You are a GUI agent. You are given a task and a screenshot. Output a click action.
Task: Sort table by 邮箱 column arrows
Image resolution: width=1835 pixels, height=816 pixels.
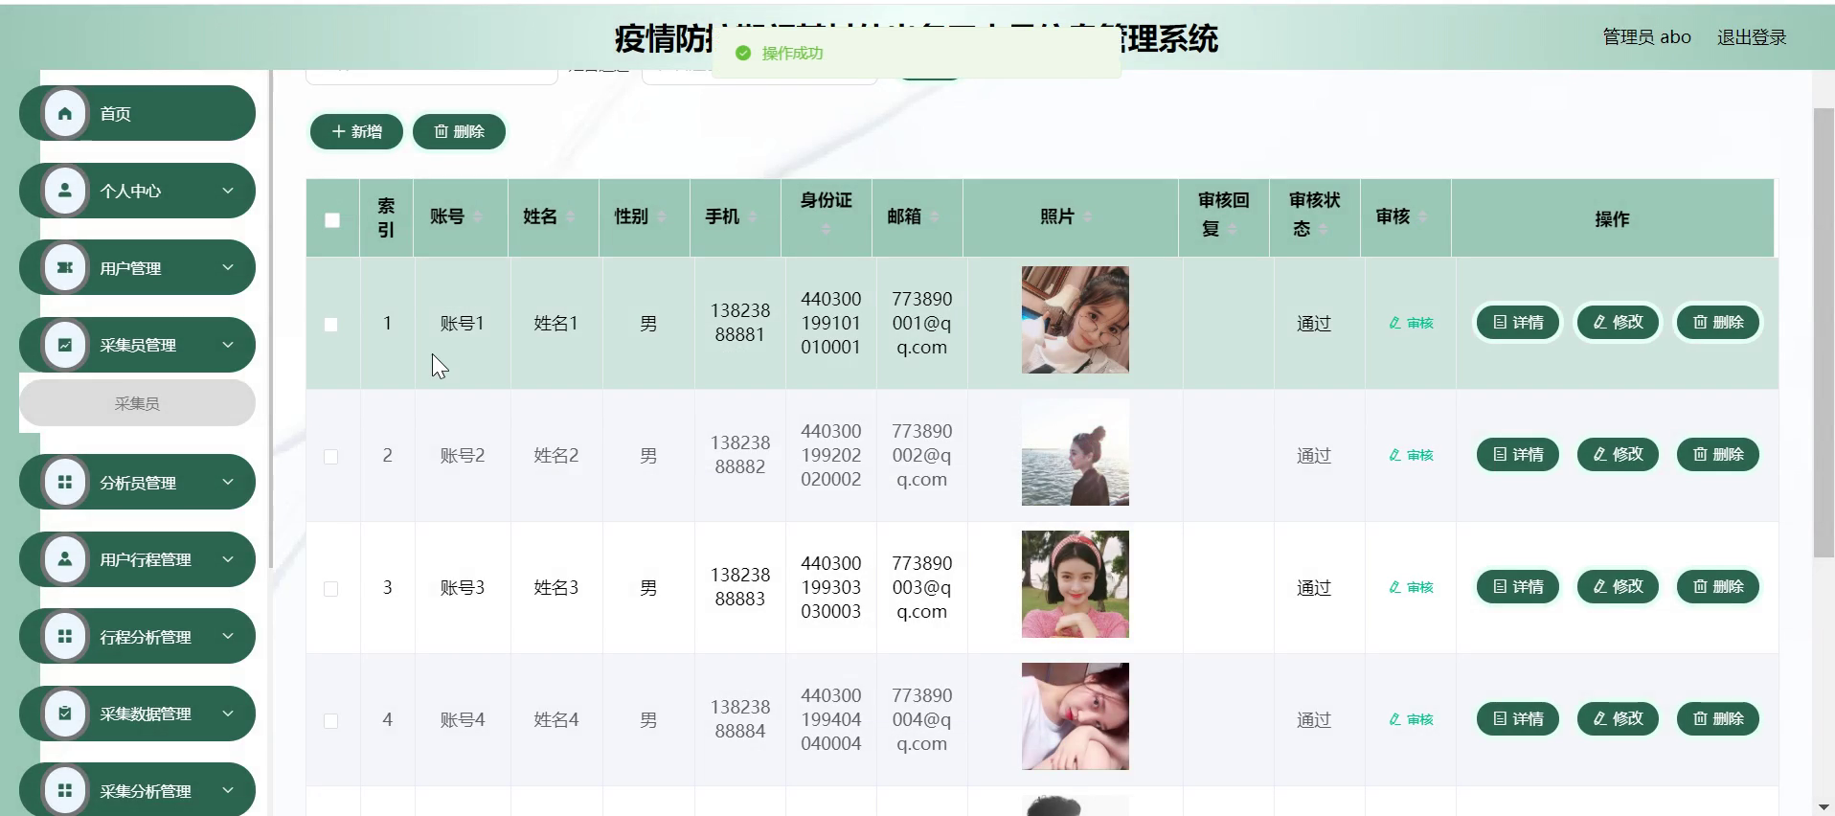(935, 217)
